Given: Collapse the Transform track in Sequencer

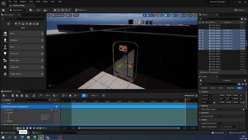Looking at the screenshot, I should pyautogui.click(x=4, y=110).
